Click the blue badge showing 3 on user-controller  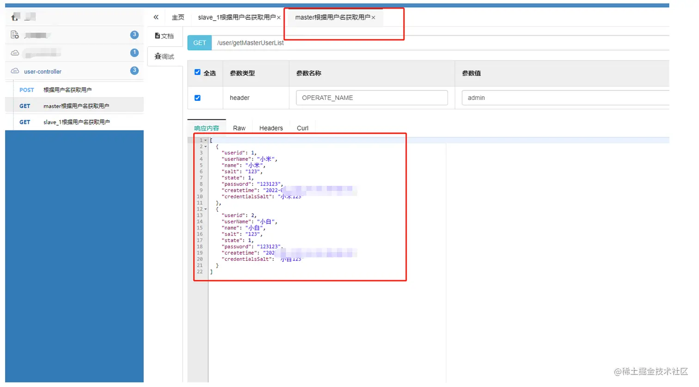pos(134,70)
